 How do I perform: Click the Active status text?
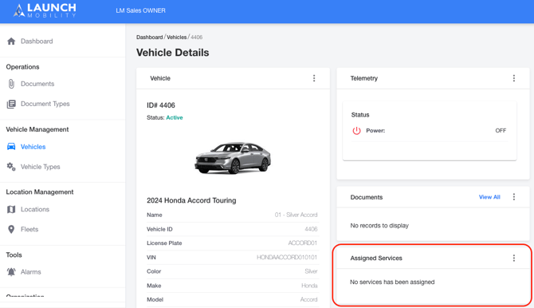coord(175,117)
